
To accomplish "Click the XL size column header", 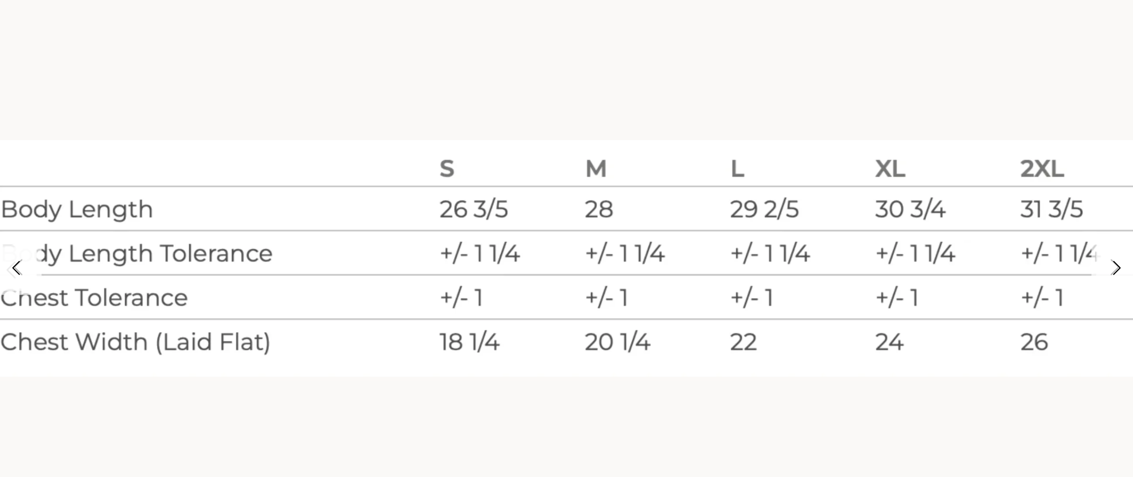I will tap(890, 168).
